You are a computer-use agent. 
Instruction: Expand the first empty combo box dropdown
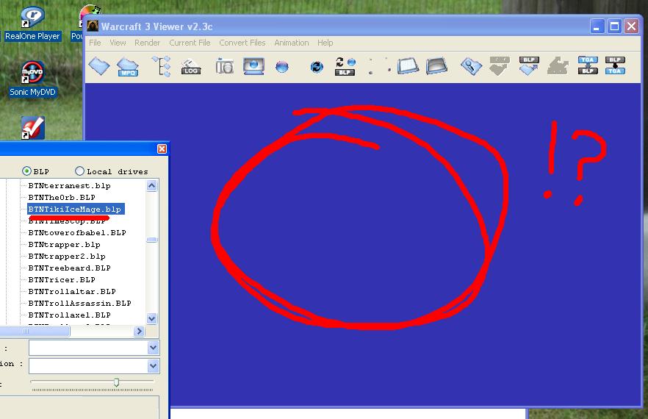[154, 348]
